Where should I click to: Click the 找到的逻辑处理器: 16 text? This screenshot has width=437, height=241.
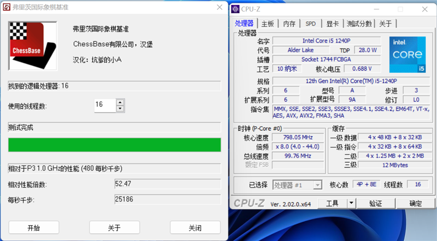[x=38, y=86]
